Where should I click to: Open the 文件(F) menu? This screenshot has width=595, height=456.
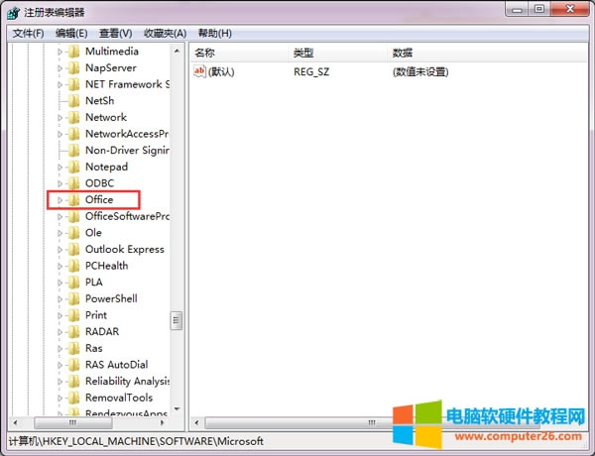(28, 34)
